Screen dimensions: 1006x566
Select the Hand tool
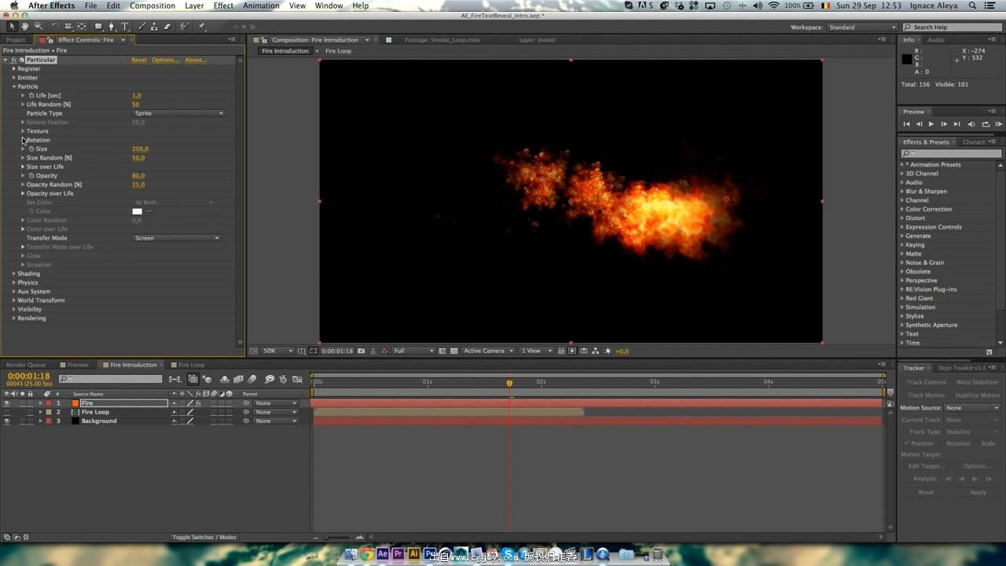click(24, 27)
